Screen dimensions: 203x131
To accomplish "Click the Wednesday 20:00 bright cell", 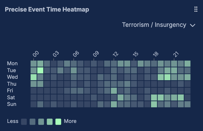I will [x=167, y=77].
